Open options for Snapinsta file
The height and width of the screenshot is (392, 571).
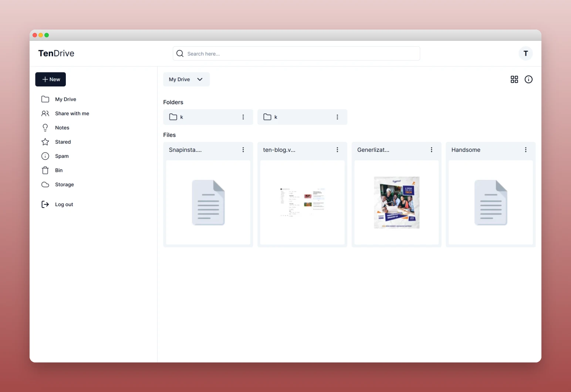point(243,150)
